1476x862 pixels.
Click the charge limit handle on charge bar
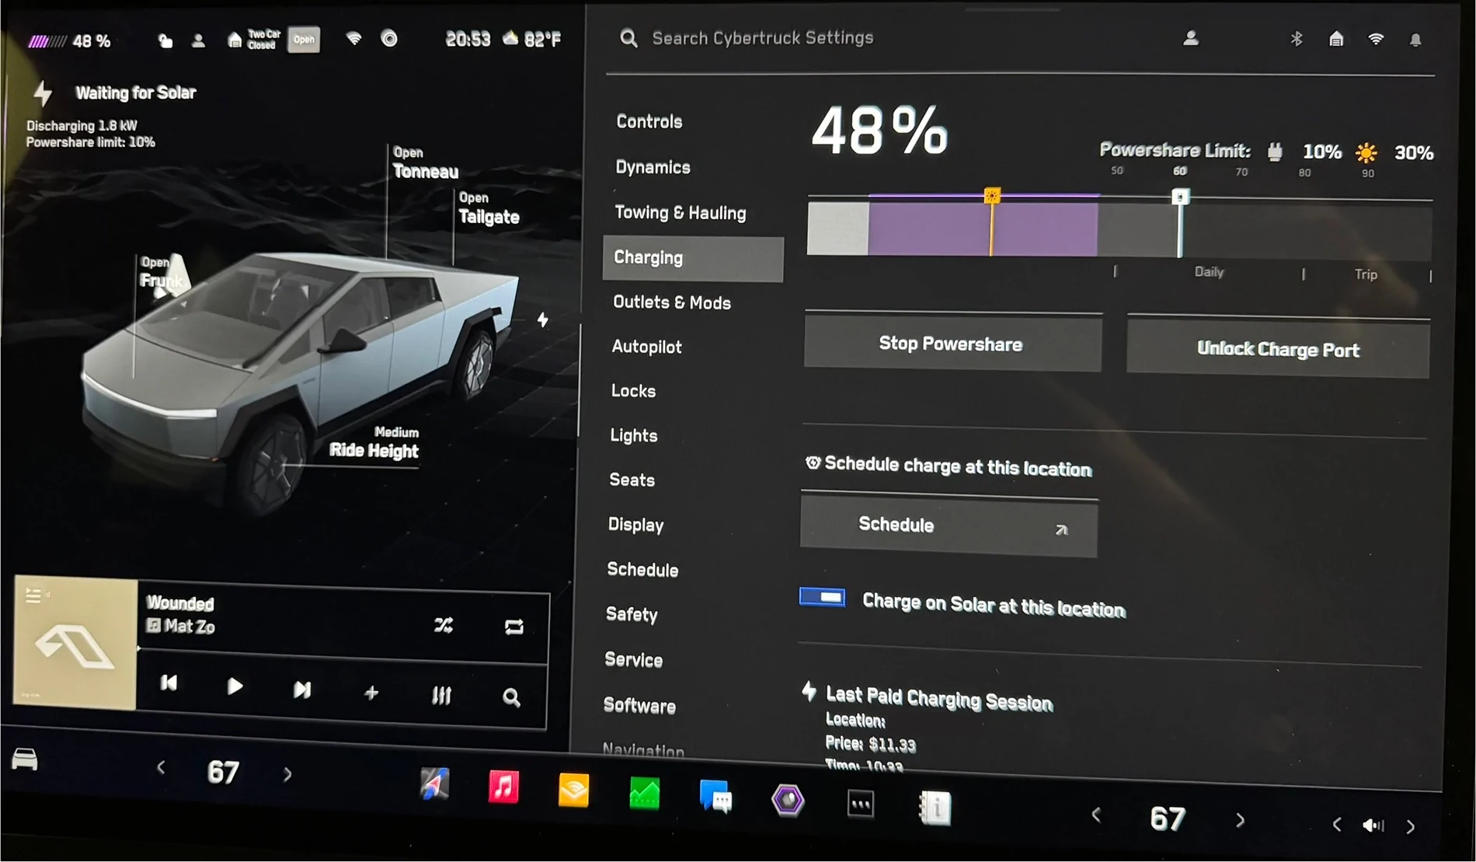[1180, 197]
